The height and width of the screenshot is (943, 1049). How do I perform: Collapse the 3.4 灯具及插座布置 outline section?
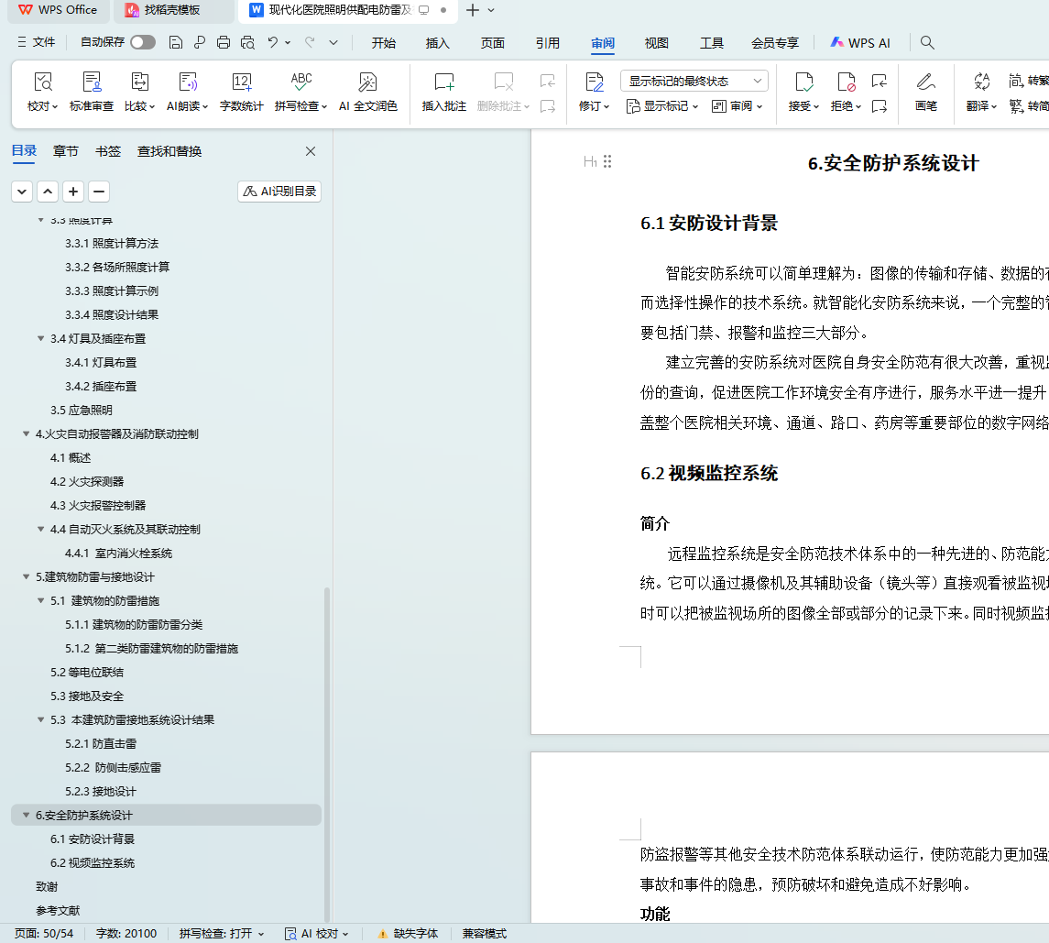tap(41, 338)
